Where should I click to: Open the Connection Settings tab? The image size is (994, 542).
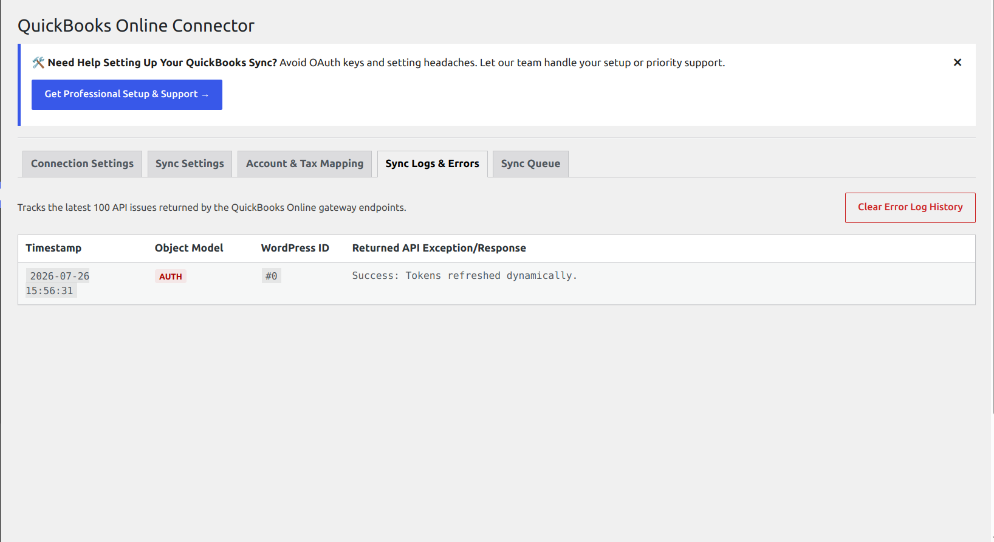[x=82, y=164]
